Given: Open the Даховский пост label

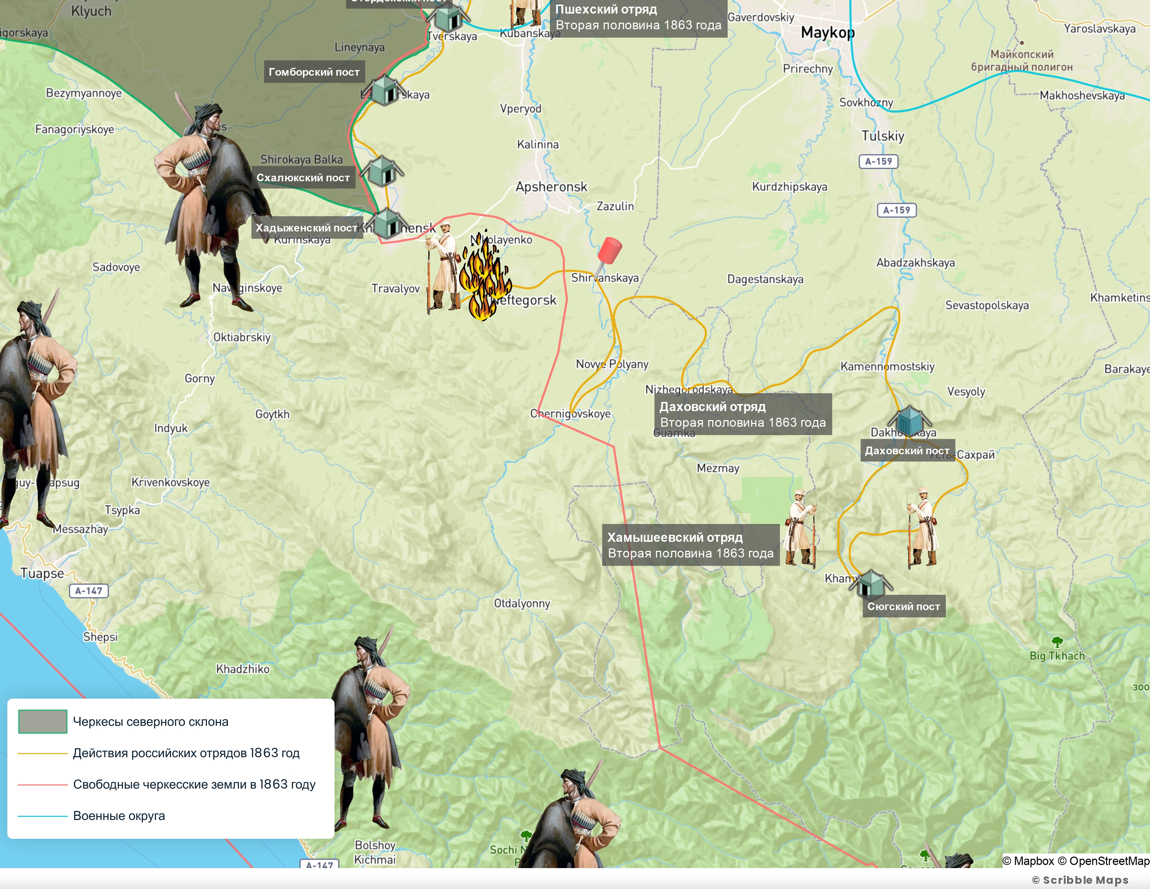Looking at the screenshot, I should click(x=907, y=450).
